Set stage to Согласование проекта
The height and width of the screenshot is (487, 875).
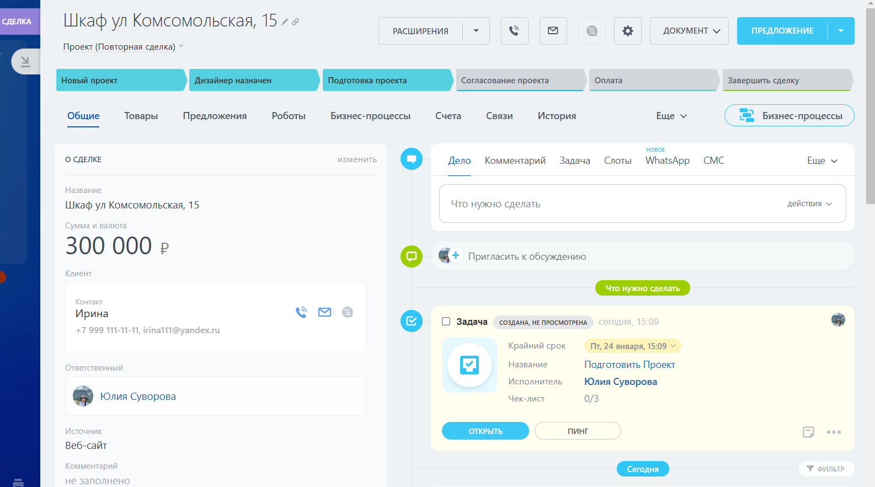point(521,80)
